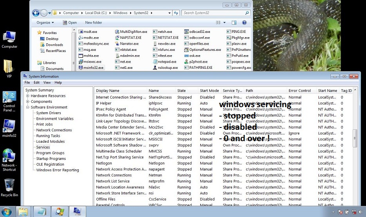This screenshot has width=366, height=217.
Task: Click volume speaker icon in system tray
Action: (361, 212)
